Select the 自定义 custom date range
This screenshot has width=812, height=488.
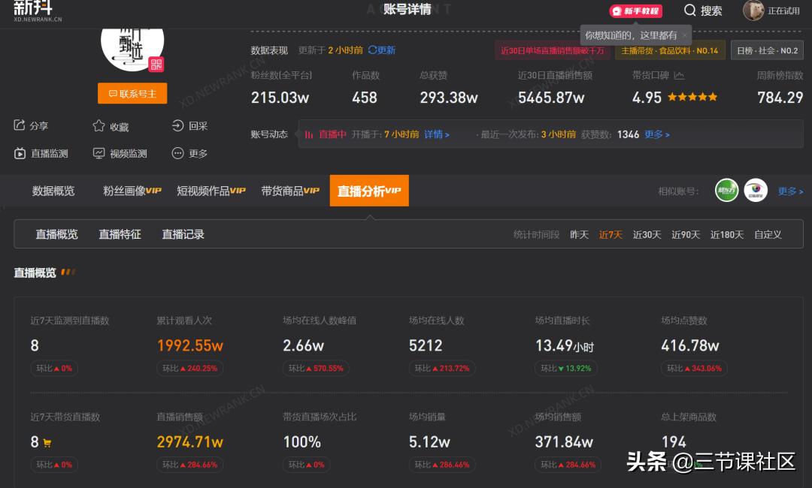(768, 234)
